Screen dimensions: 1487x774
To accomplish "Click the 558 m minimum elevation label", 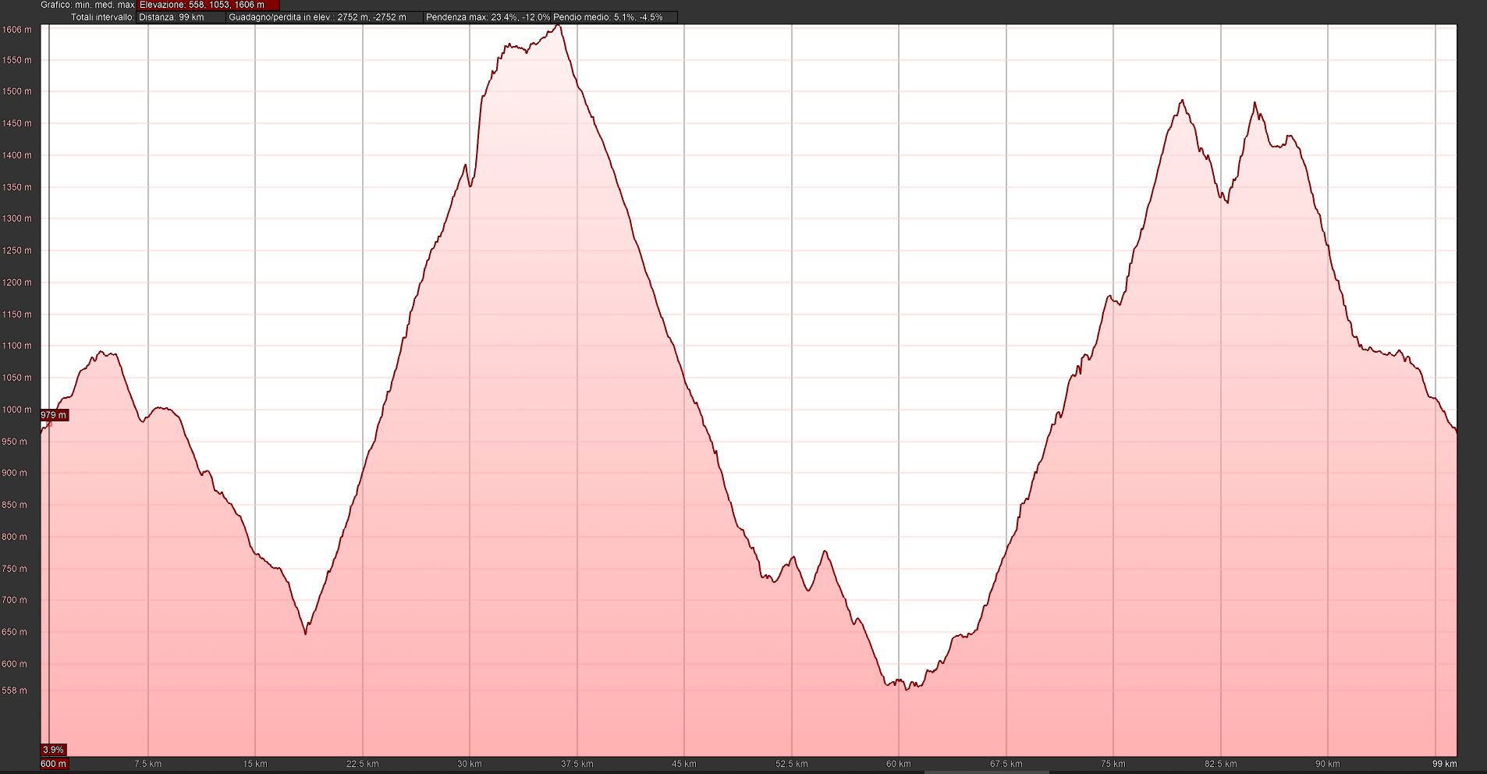I will (x=17, y=691).
